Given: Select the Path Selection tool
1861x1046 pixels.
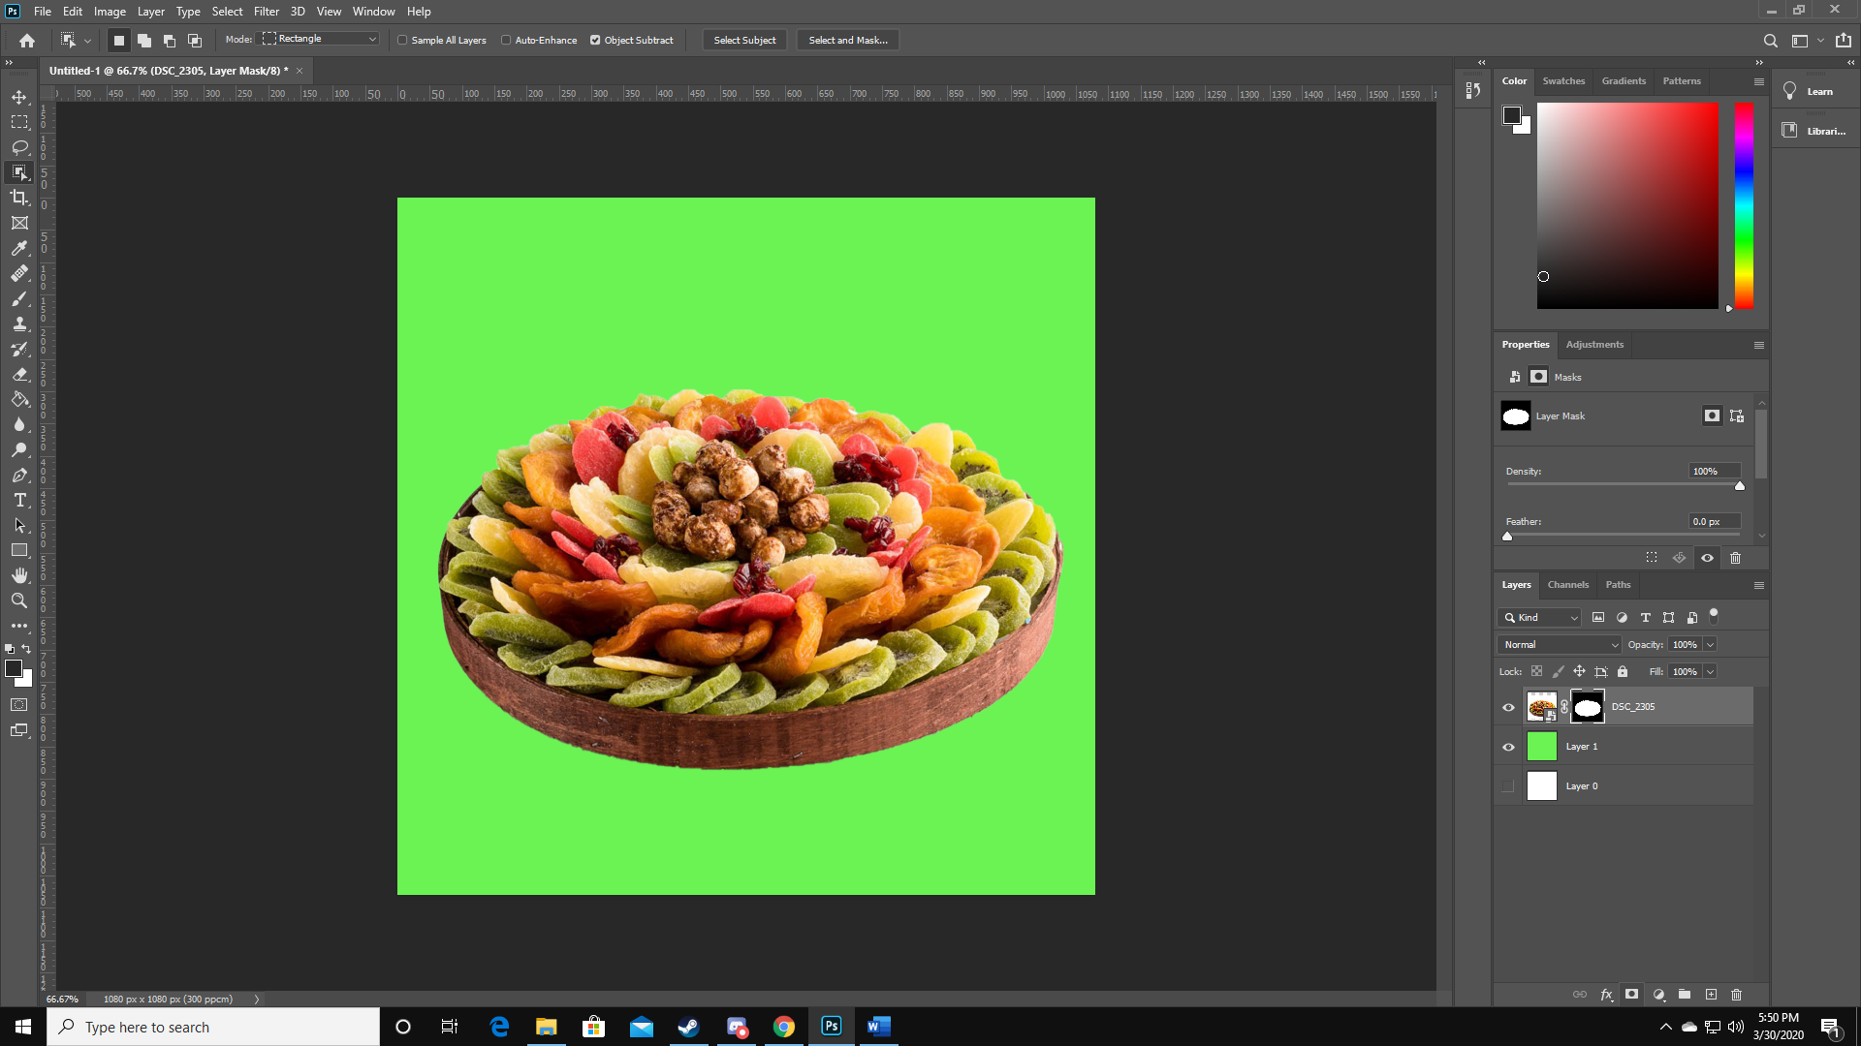Looking at the screenshot, I should click(19, 525).
